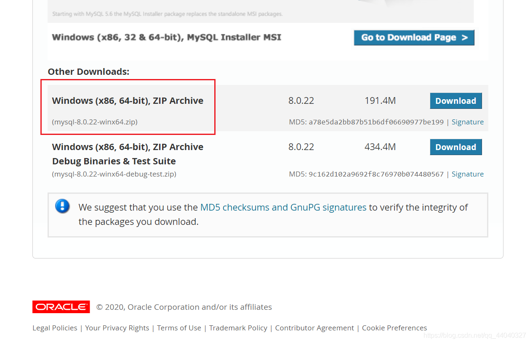The width and height of the screenshot is (530, 343).
Task: Open Cookie Preferences in the footer
Action: [394, 327]
